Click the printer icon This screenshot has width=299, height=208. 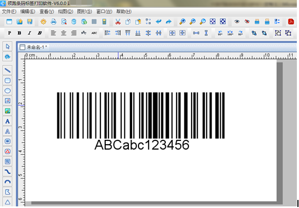pyautogui.click(x=54, y=22)
